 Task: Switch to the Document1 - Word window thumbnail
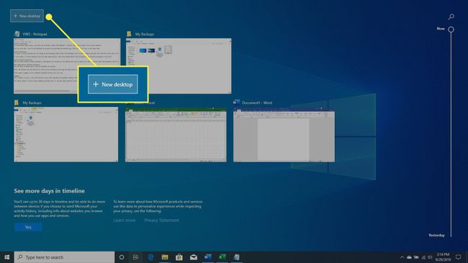284,135
